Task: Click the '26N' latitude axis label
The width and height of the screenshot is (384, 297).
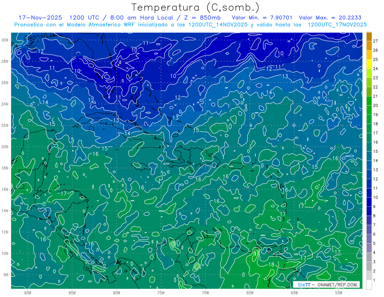Action: pos(5,83)
